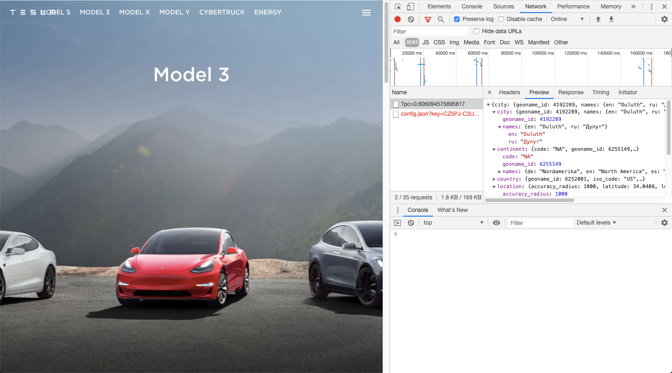Focus the network Filter input field

click(430, 31)
